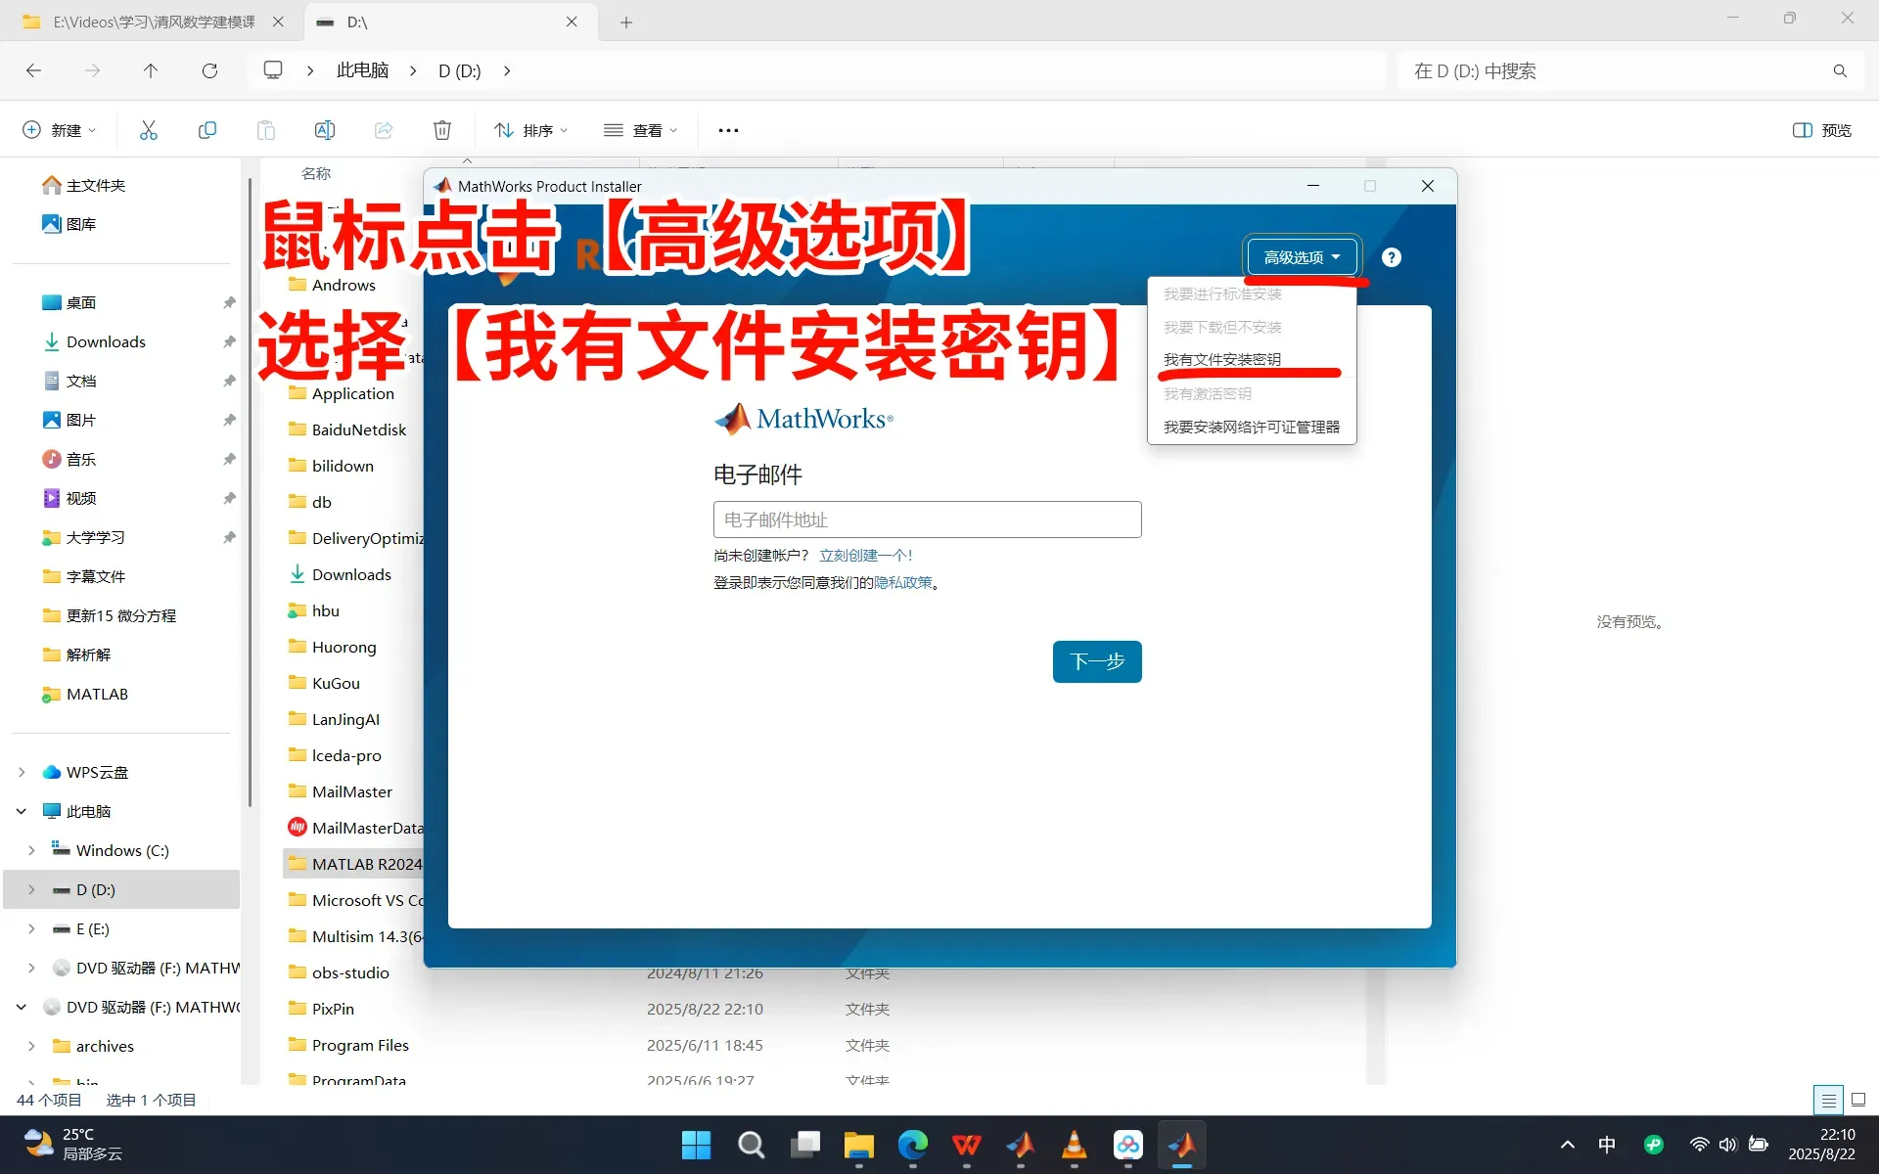Click the Cut scissors icon in toolbar
This screenshot has width=1879, height=1174.
(149, 130)
